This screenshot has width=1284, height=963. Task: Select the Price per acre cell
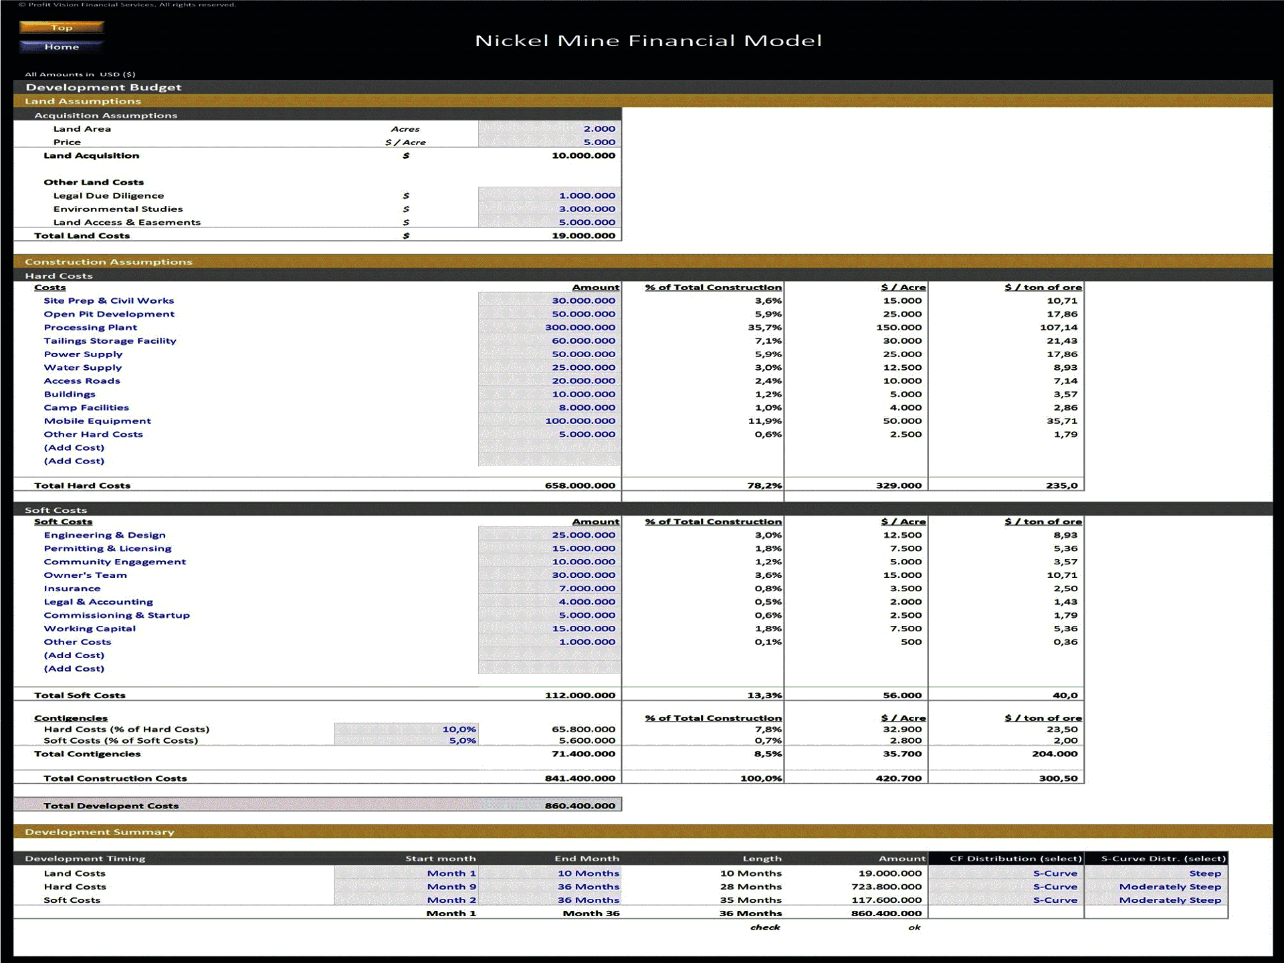click(549, 142)
